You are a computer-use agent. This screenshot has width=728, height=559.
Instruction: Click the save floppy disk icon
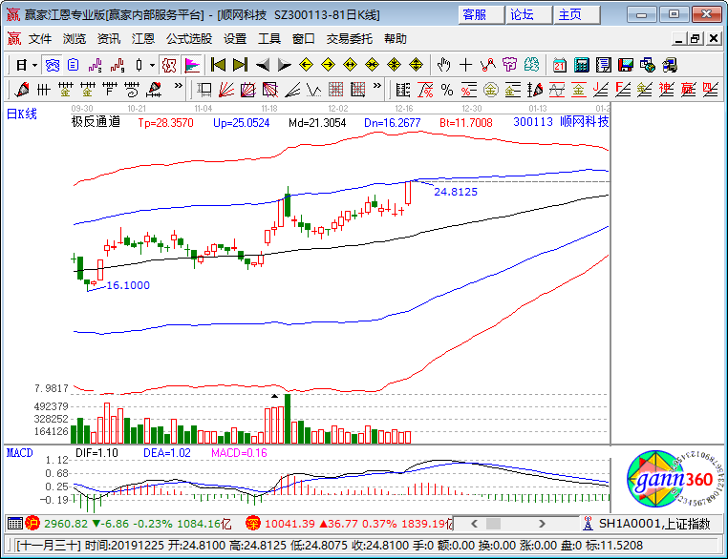click(x=626, y=66)
